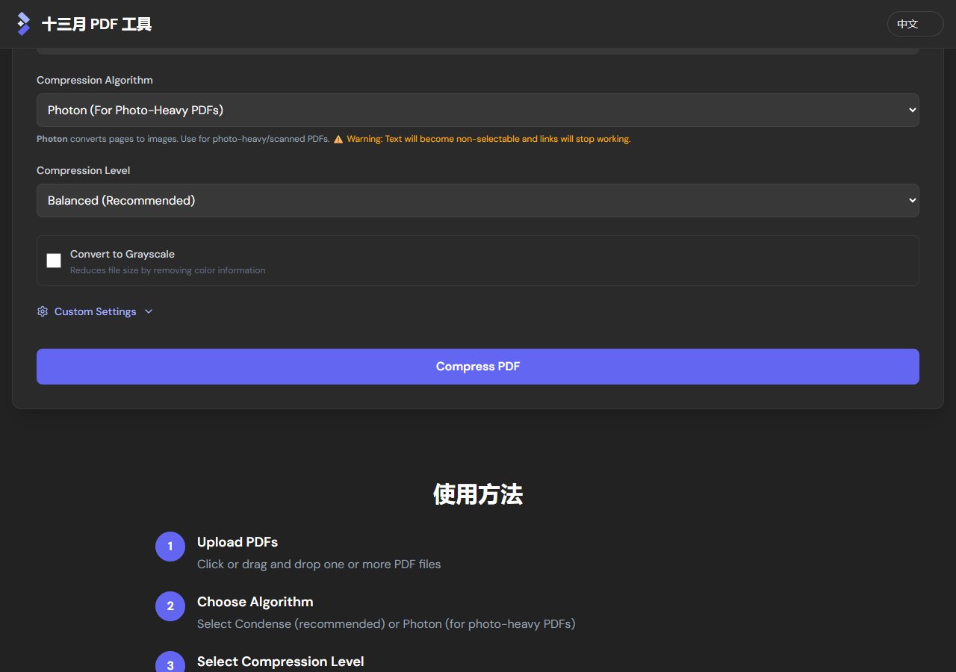Click the gear icon beside Custom Settings
This screenshot has height=672, width=956.
point(43,311)
